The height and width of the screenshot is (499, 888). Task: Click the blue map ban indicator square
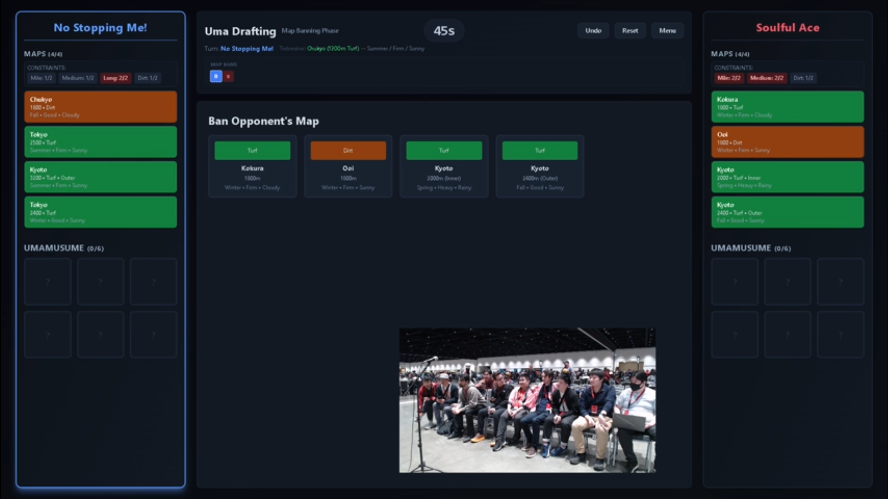click(216, 76)
